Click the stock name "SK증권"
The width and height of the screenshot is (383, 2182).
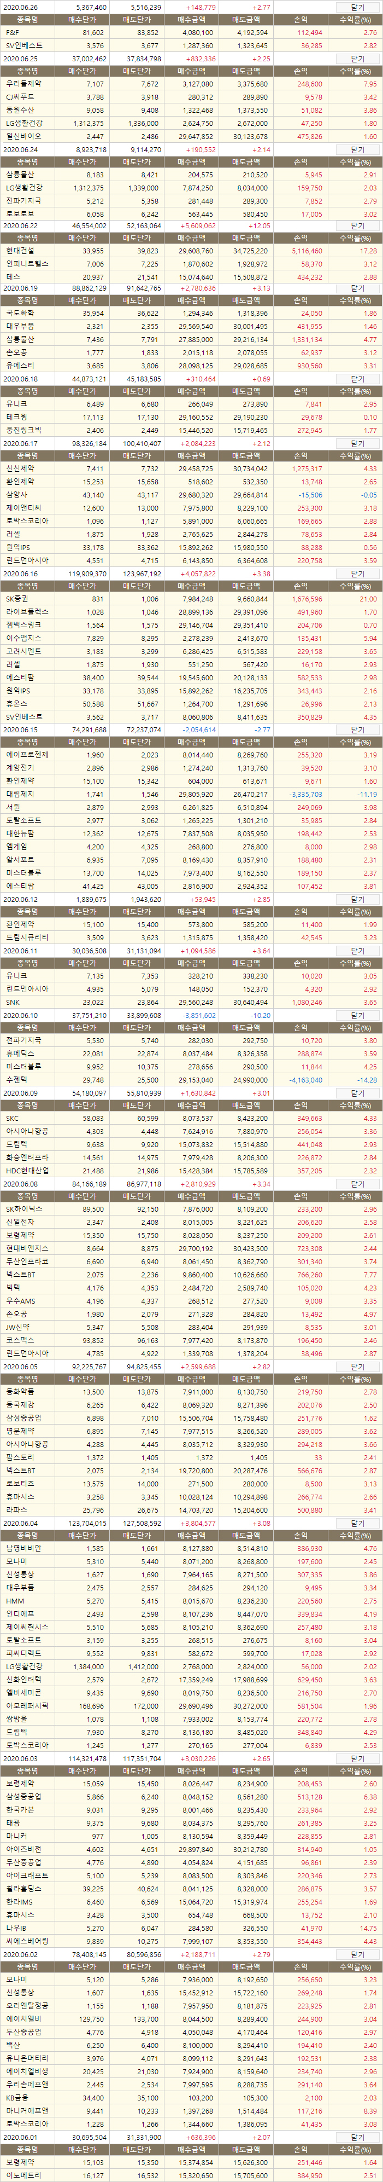[x=17, y=599]
